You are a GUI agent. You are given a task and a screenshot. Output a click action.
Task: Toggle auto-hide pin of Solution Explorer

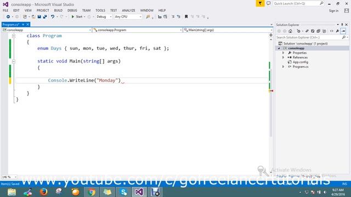coord(342,25)
